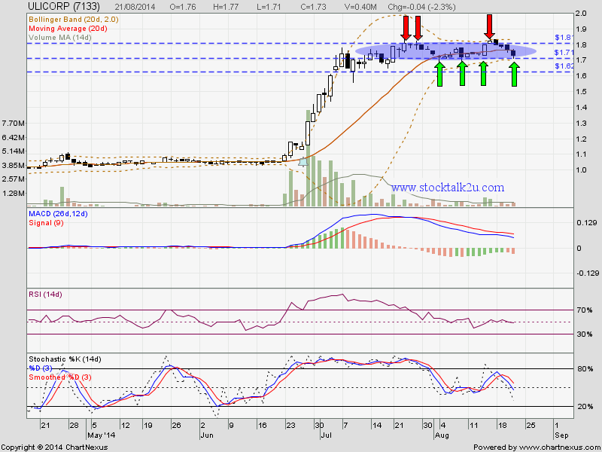Click the MACD (26d,12d) indicator label
The height and width of the screenshot is (452, 602).
pyautogui.click(x=59, y=214)
